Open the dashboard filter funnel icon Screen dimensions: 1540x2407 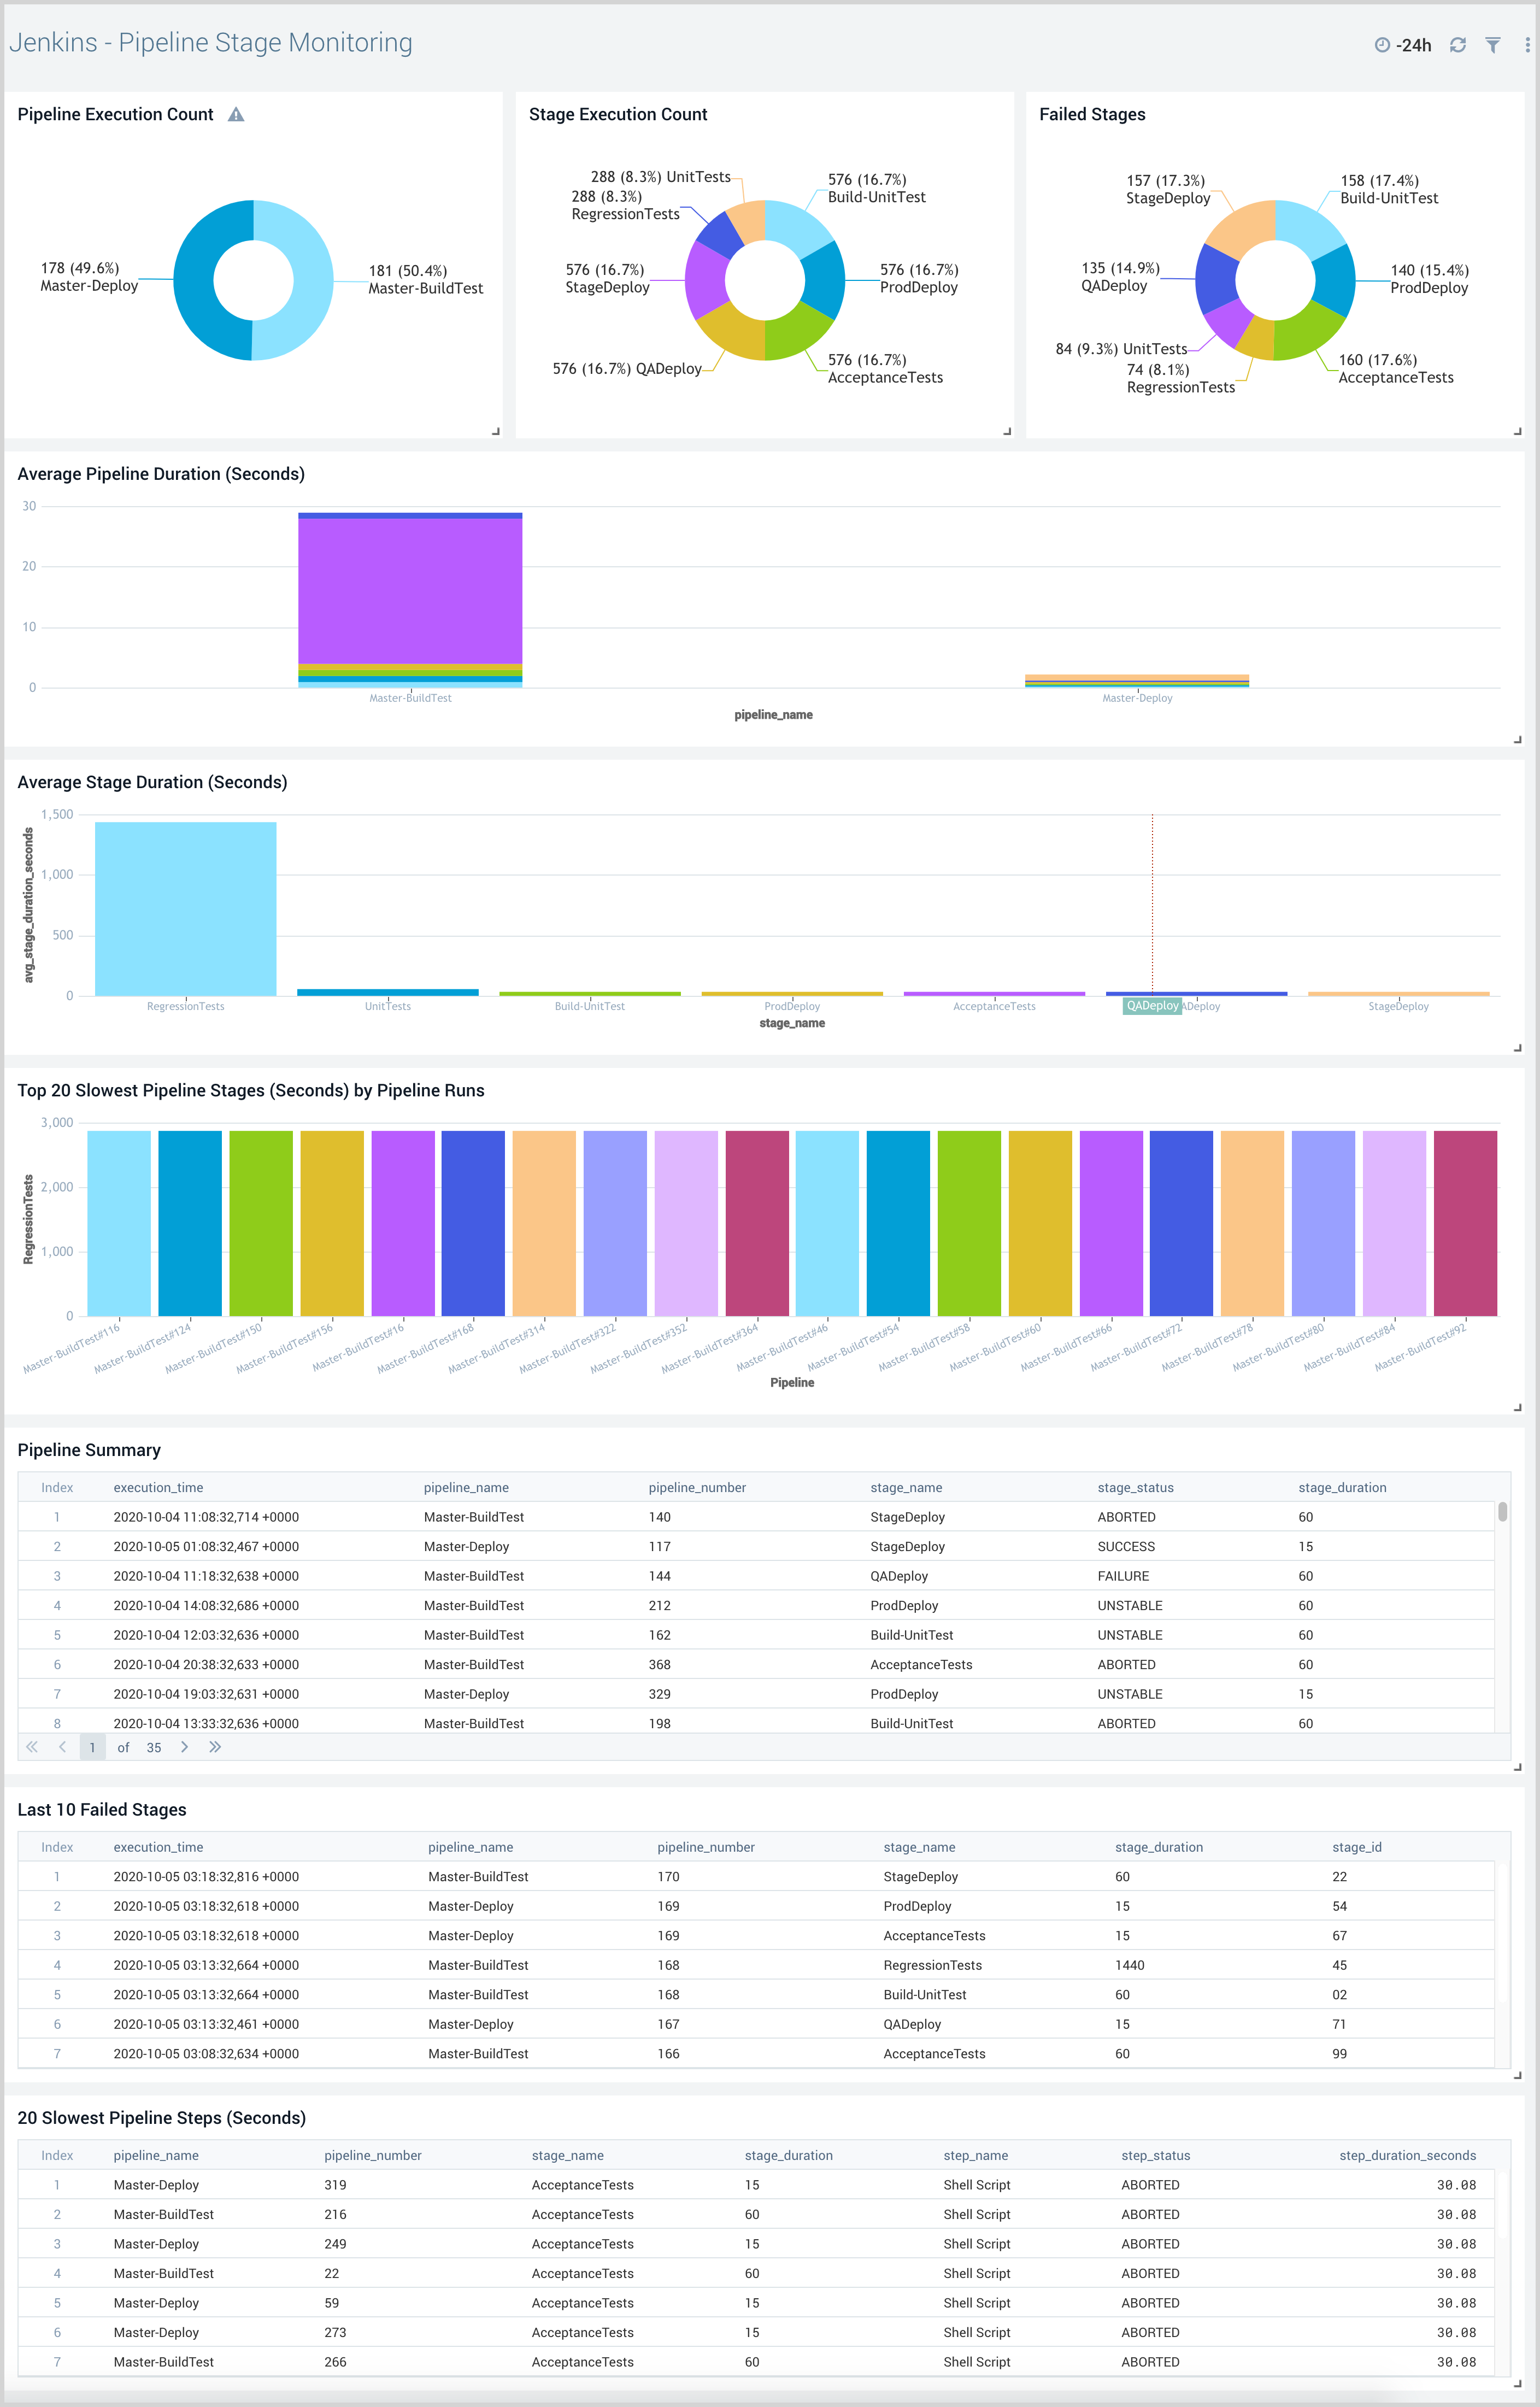[1492, 45]
